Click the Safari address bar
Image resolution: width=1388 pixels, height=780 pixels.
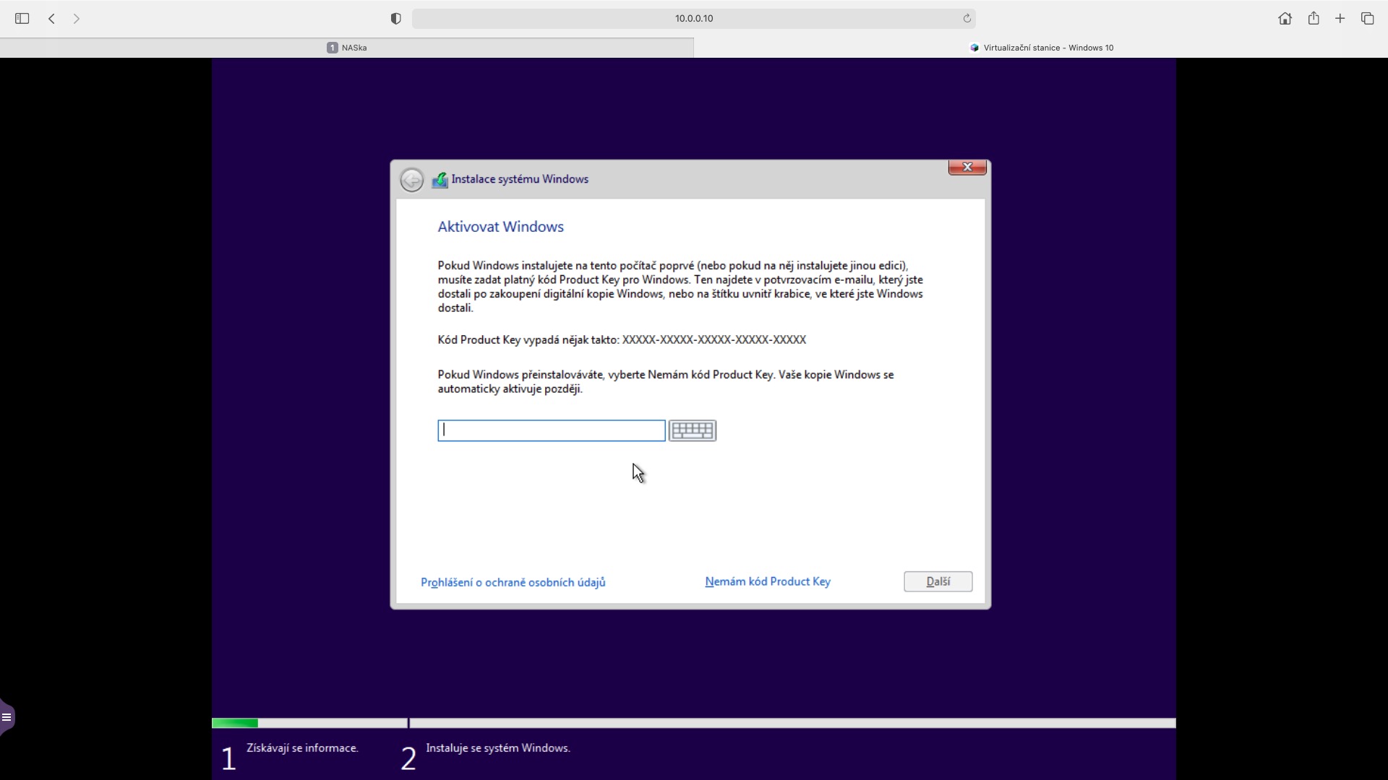click(x=693, y=19)
